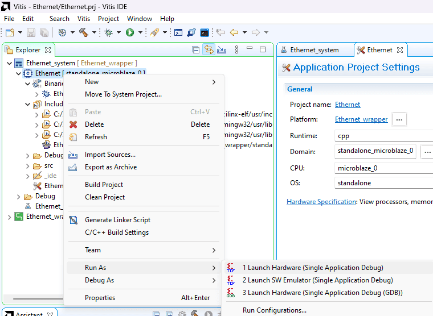The image size is (433, 316).
Task: Select Launch Hardware (Single Application Debug)
Action: 313,268
